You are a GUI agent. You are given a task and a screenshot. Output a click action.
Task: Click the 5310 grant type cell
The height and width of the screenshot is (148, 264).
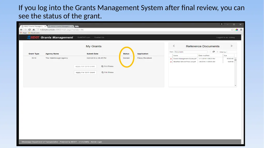click(x=34, y=58)
